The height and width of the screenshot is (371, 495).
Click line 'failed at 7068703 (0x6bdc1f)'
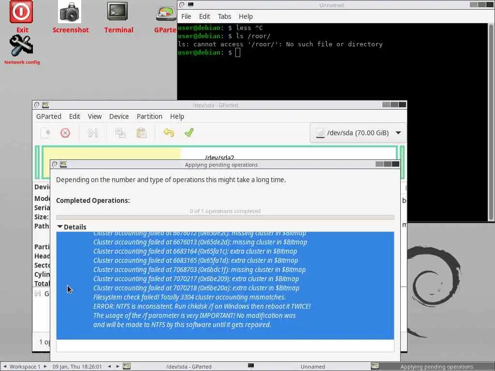tap(199, 270)
